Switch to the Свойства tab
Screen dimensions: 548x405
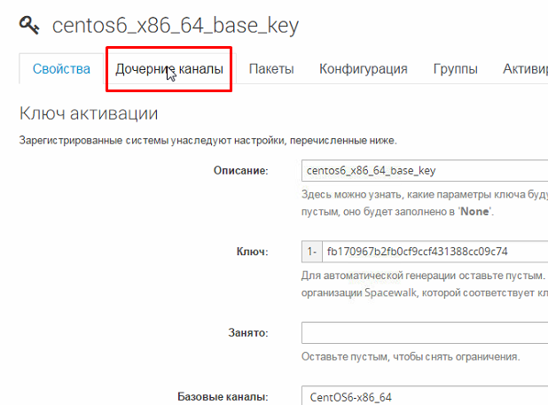[61, 69]
